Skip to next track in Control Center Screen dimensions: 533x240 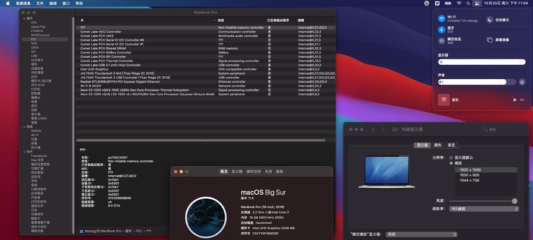(x=522, y=100)
